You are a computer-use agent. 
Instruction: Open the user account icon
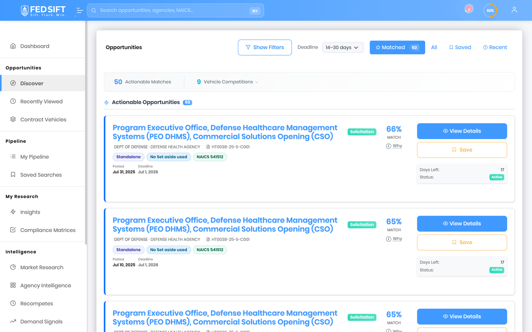(x=514, y=10)
